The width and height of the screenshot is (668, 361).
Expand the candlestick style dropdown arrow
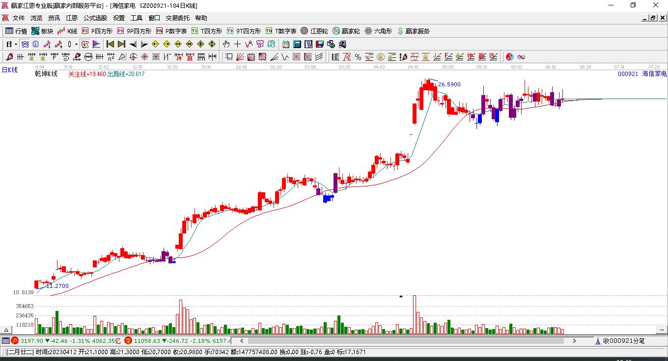(x=76, y=44)
